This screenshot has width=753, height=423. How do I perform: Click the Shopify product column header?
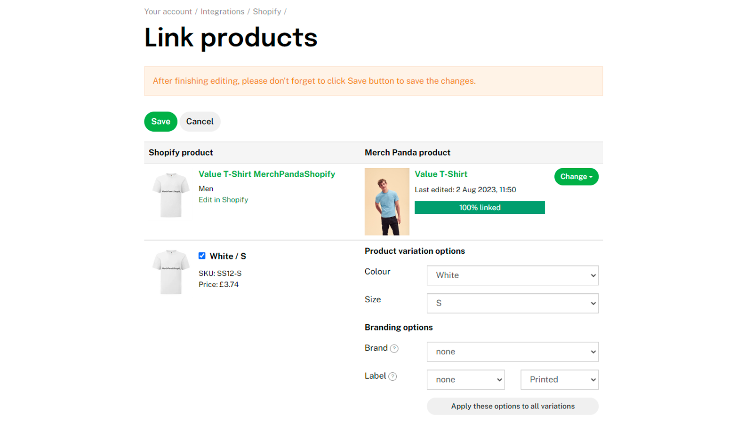pyautogui.click(x=181, y=152)
